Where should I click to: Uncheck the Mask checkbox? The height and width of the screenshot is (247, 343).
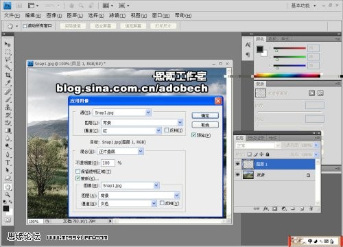click(78, 178)
